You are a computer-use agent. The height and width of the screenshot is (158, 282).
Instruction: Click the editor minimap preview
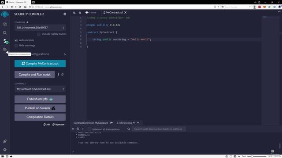tap(270, 17)
